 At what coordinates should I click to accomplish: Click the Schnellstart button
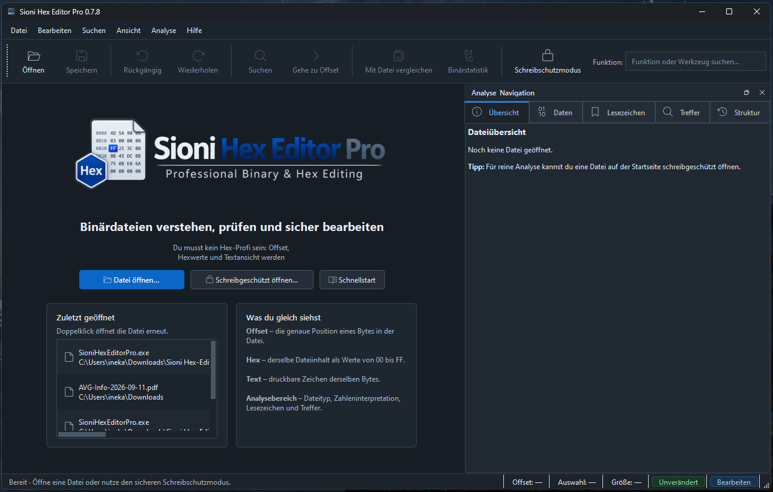[x=352, y=280]
